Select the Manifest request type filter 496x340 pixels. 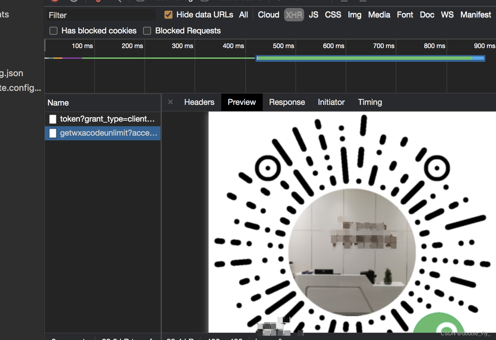(x=476, y=15)
